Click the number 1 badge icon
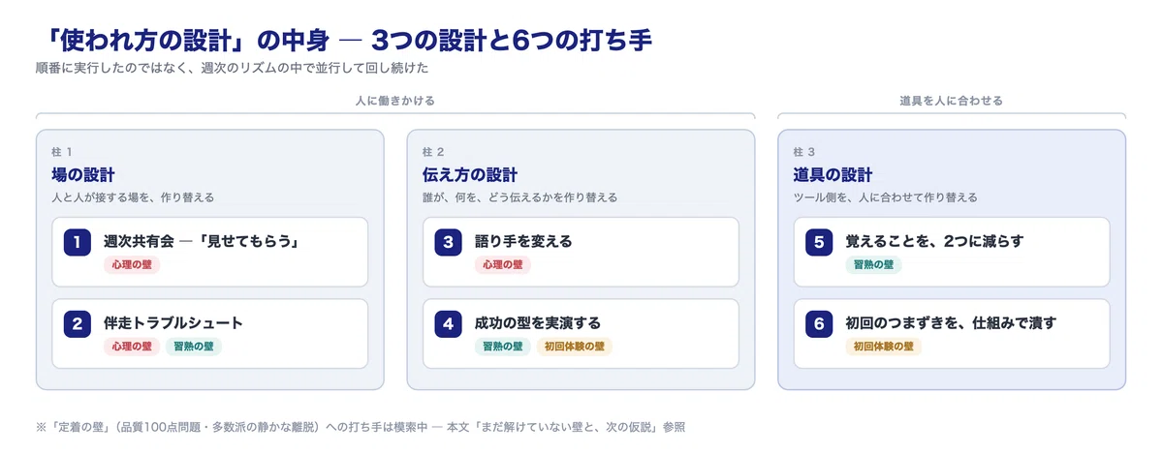The height and width of the screenshot is (454, 1163). [78, 241]
